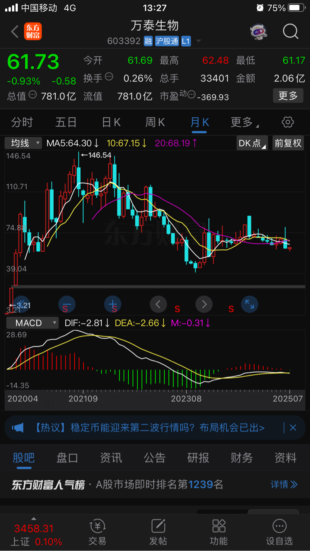Select the 月K tab
310x551 pixels.
[199, 122]
